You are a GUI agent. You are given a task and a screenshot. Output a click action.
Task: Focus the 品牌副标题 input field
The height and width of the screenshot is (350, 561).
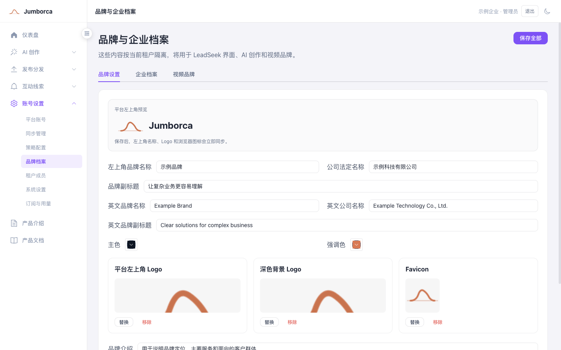pyautogui.click(x=341, y=186)
